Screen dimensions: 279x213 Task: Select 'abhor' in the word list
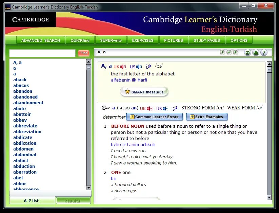pyautogui.click(x=20, y=183)
